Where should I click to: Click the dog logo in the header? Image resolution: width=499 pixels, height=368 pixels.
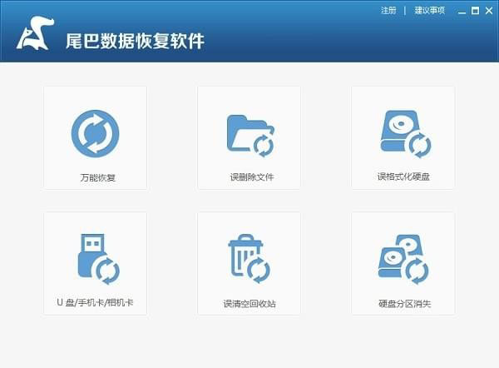point(35,33)
